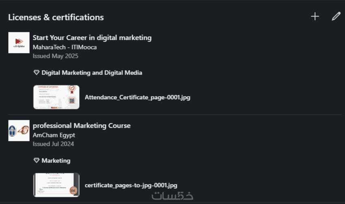Click the pencil edit icon
The width and height of the screenshot is (345, 204).
tap(336, 17)
